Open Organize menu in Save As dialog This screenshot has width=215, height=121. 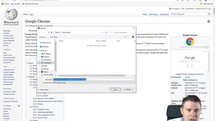[43, 37]
